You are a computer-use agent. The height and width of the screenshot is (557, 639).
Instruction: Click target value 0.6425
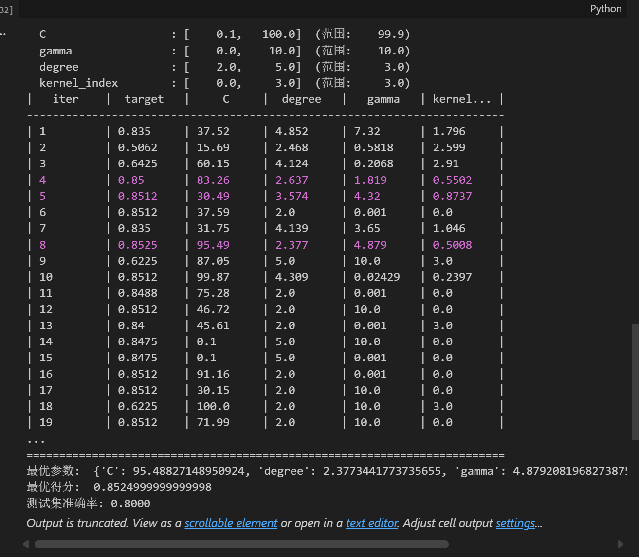[x=138, y=164]
